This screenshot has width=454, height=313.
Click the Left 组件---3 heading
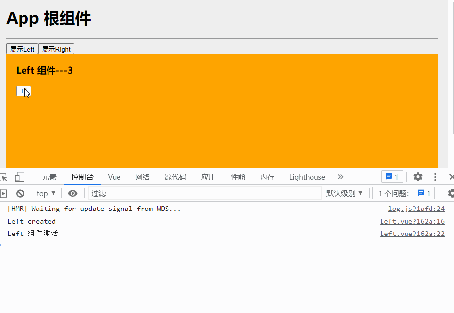(x=45, y=70)
